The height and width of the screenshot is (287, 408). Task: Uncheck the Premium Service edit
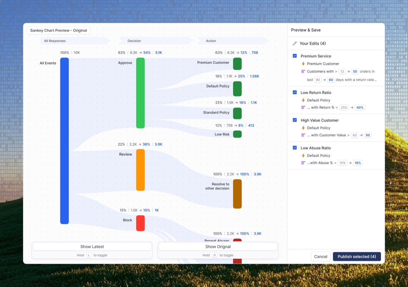click(295, 56)
